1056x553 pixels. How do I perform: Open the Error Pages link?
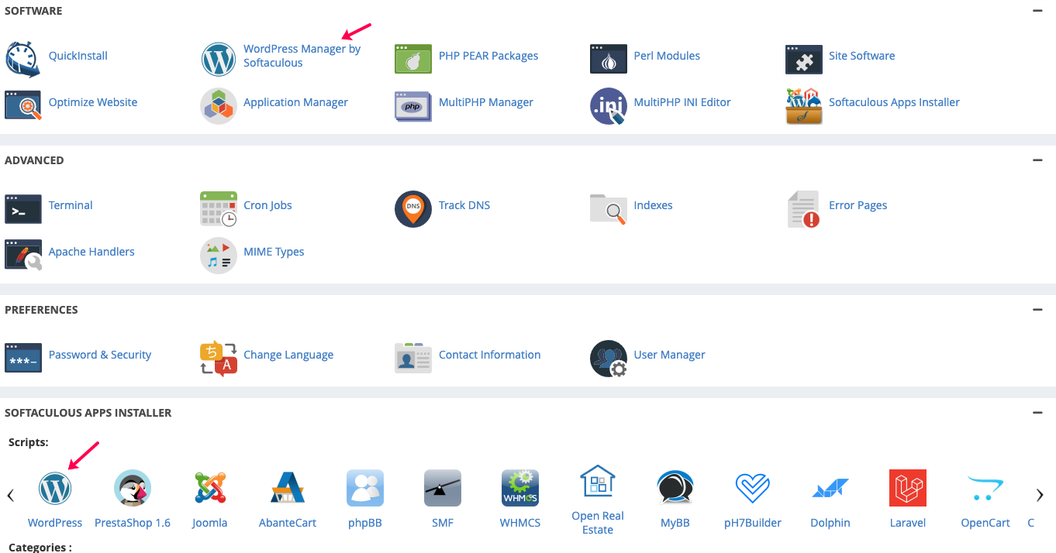click(x=858, y=205)
